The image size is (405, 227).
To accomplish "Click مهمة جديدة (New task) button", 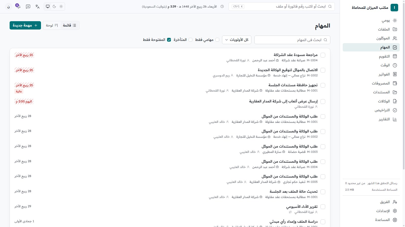I will [25, 25].
